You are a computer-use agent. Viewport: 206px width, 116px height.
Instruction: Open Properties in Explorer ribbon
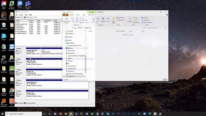pyautogui.click(x=130, y=20)
